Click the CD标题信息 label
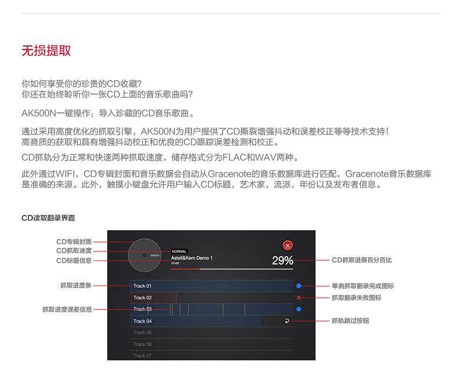 (x=74, y=260)
